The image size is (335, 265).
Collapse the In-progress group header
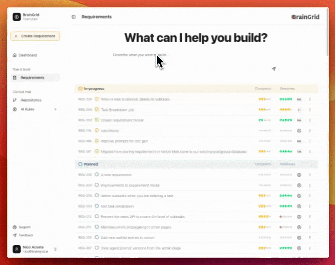click(196, 88)
